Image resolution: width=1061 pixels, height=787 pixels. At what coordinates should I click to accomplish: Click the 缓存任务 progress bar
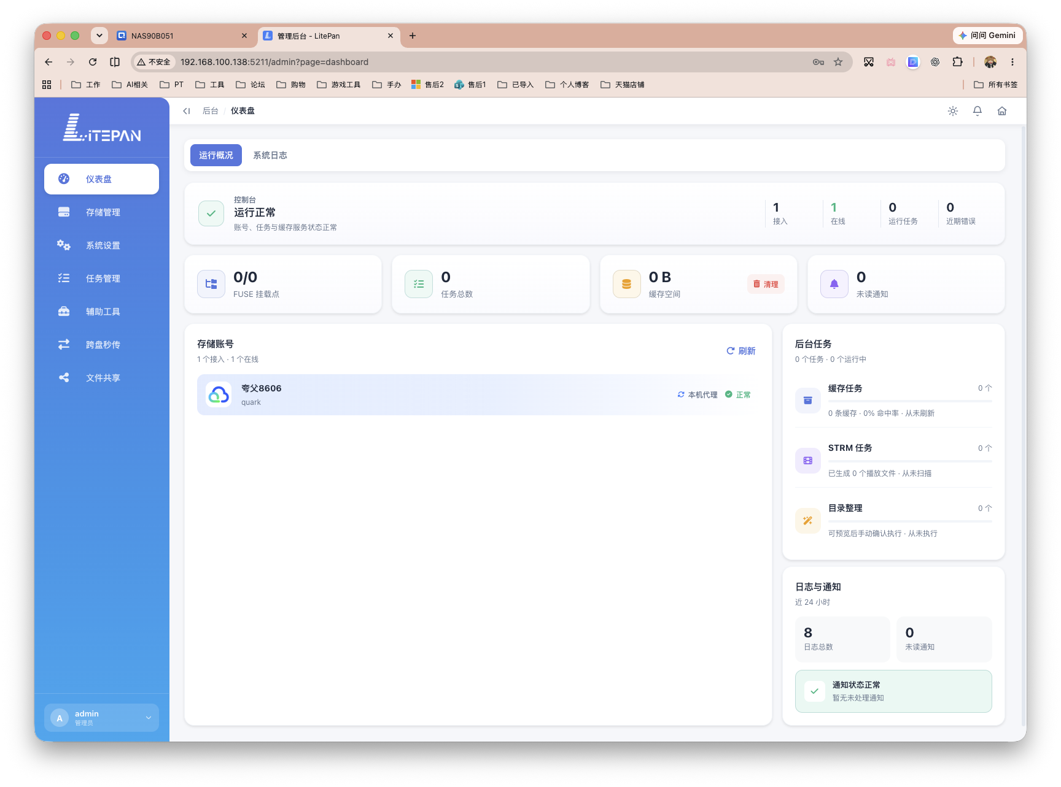[x=910, y=401]
